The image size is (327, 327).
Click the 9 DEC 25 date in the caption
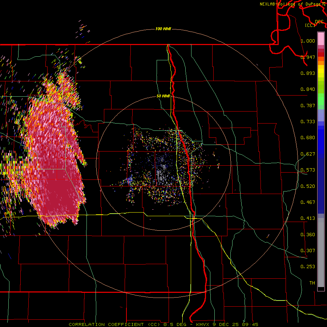[x=226, y=324]
